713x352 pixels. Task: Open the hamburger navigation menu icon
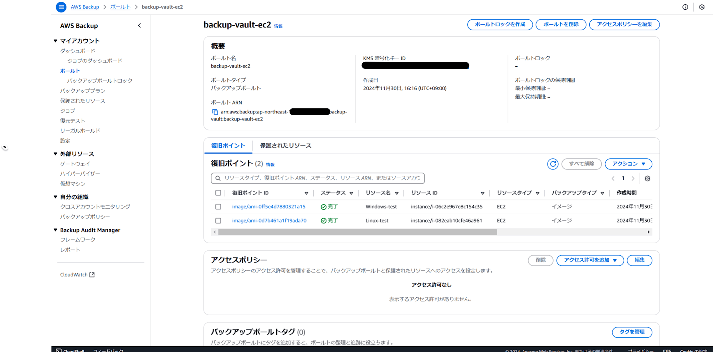(x=61, y=7)
